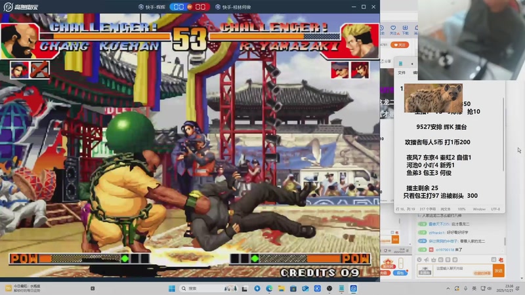
Task: Click the hyena image in Notepad
Action: coord(433,98)
